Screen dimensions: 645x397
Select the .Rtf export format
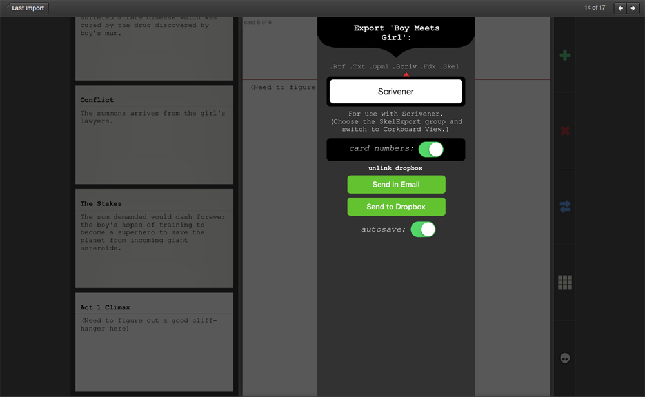[x=337, y=66]
